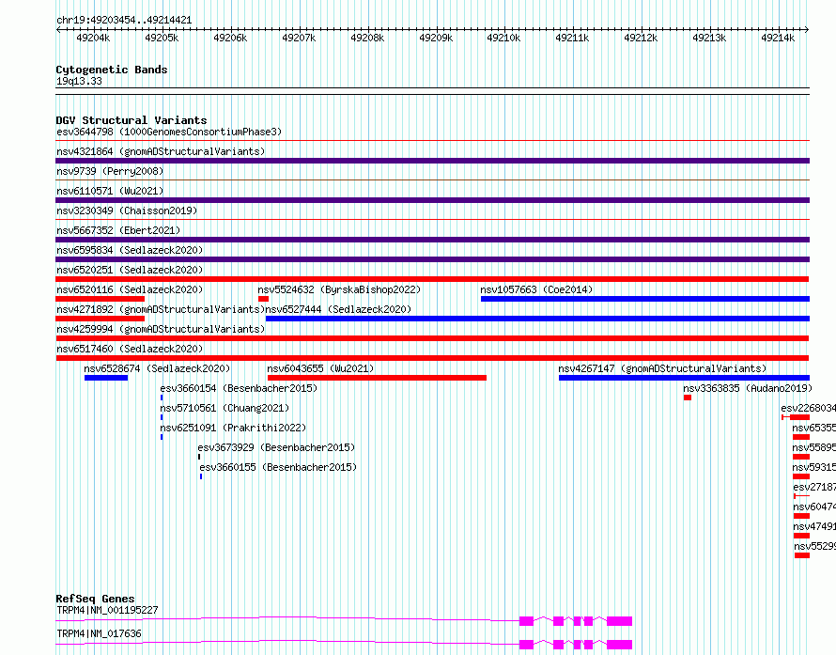Click the chr19:49203454..49214421 coordinate label
This screenshot has height=655, width=836.
[x=124, y=21]
